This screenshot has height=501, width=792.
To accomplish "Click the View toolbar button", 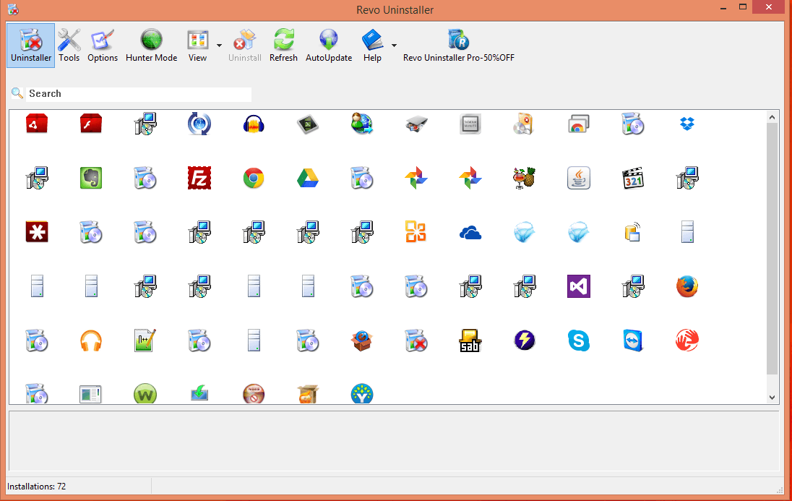I will (197, 46).
